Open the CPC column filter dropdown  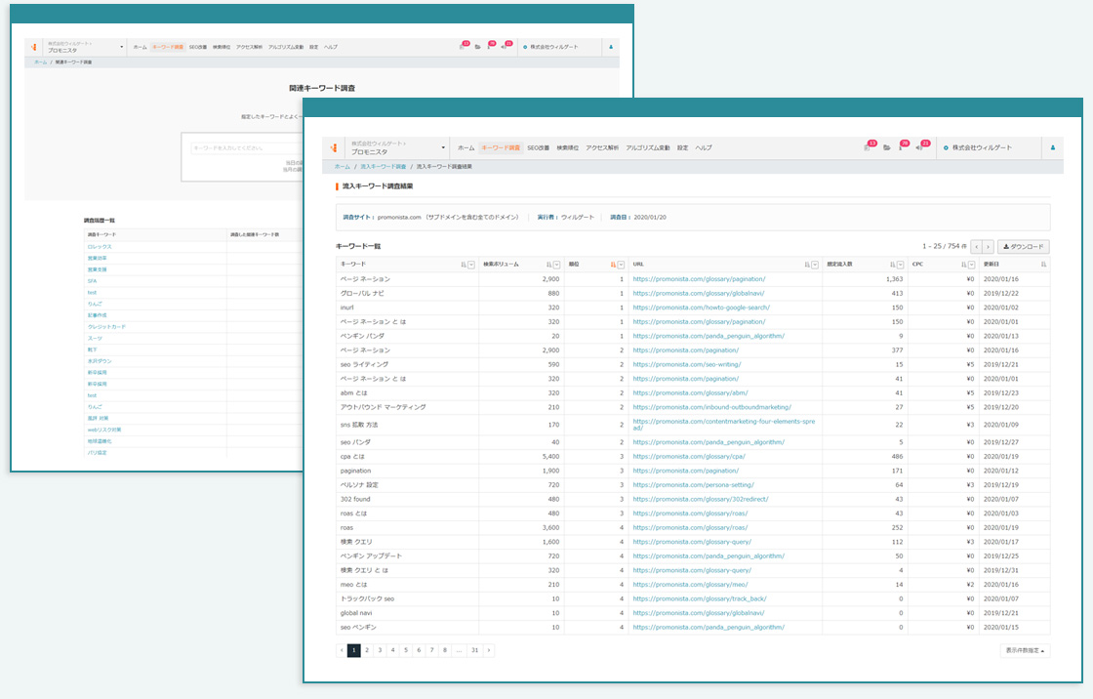pos(971,266)
